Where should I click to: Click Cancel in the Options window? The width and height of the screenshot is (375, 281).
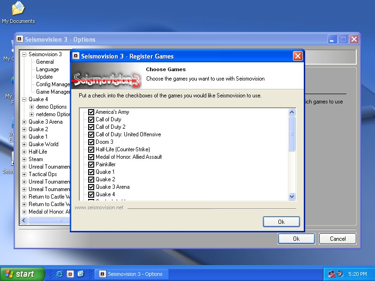(337, 238)
